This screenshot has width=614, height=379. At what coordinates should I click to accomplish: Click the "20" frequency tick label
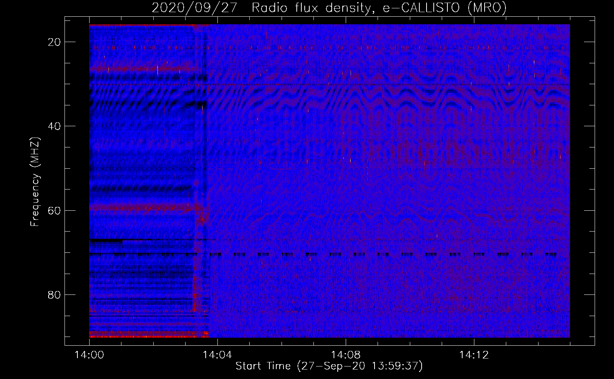click(x=54, y=42)
